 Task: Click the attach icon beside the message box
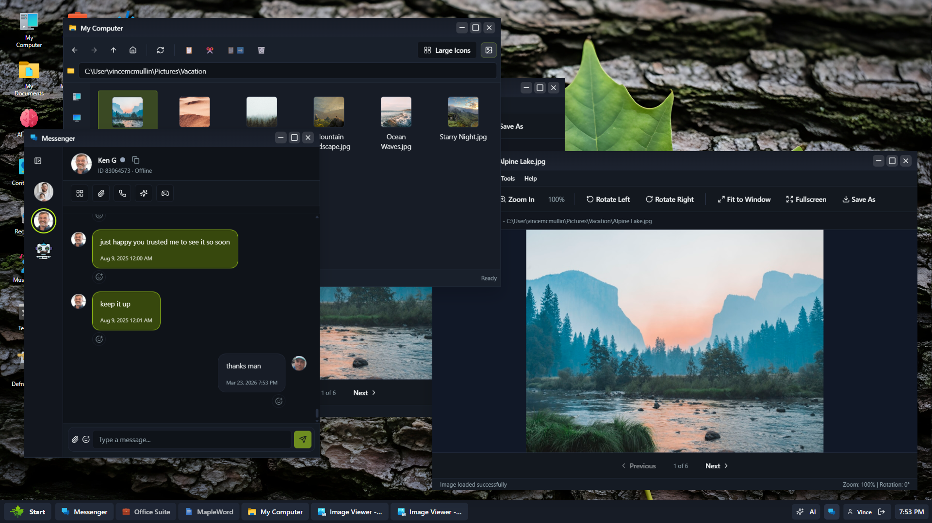(75, 440)
